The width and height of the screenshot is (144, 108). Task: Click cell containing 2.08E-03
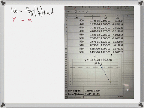click(x=106, y=35)
